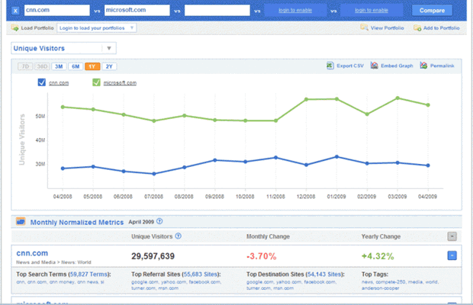Click the -3.70% monthly change value
473x305 pixels.
point(261,256)
